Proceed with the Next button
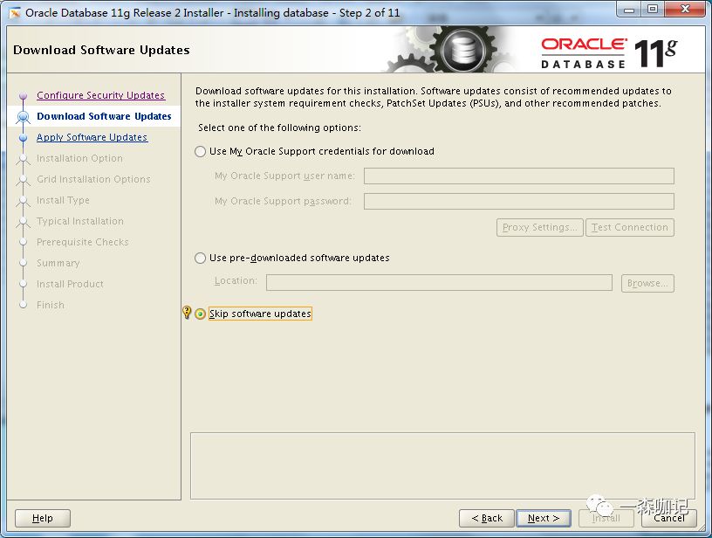712x538 pixels. click(x=544, y=518)
